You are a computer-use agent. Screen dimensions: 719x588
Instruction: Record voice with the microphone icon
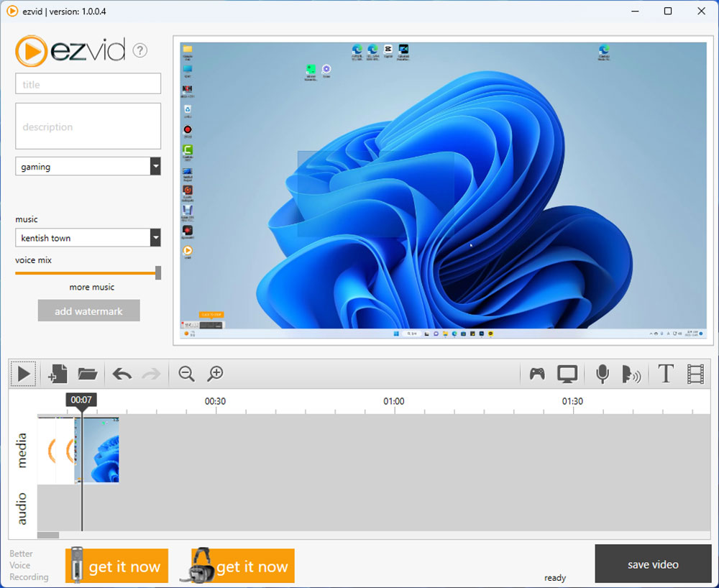click(x=603, y=374)
